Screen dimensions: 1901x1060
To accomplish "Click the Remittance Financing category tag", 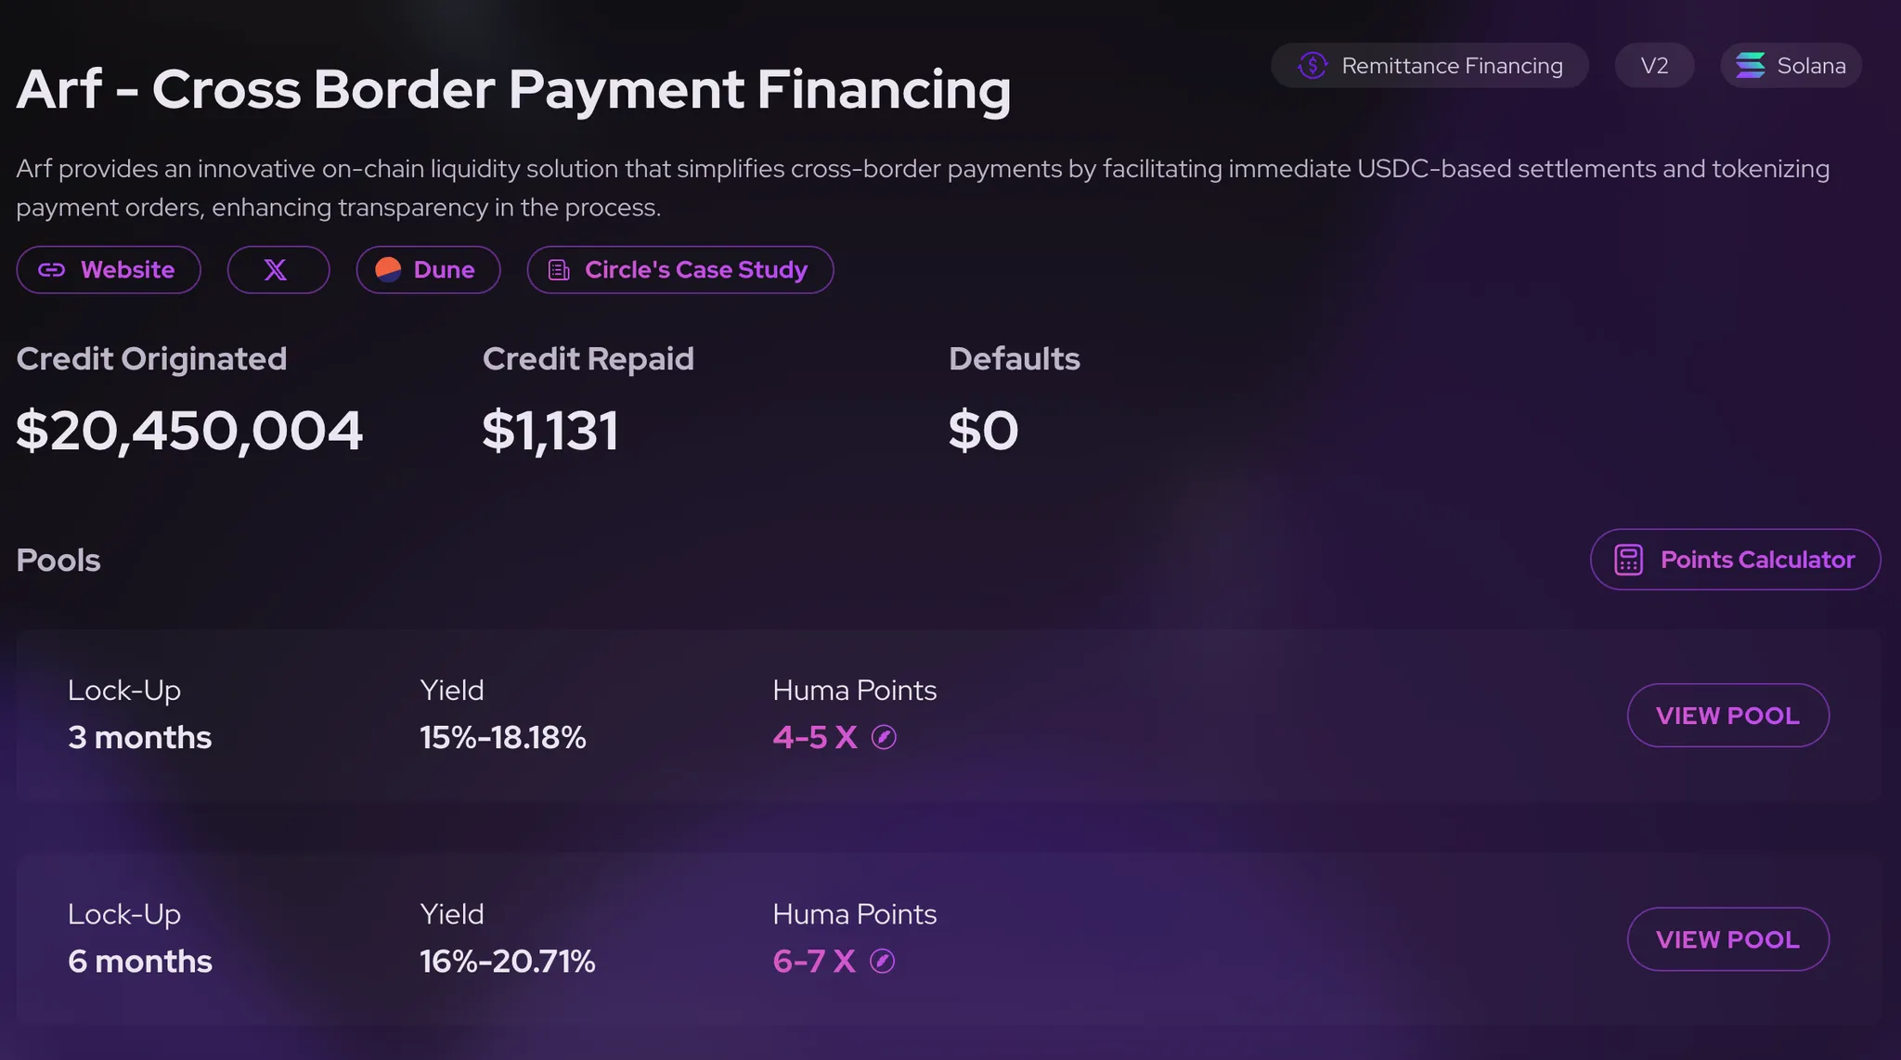I will pyautogui.click(x=1429, y=65).
